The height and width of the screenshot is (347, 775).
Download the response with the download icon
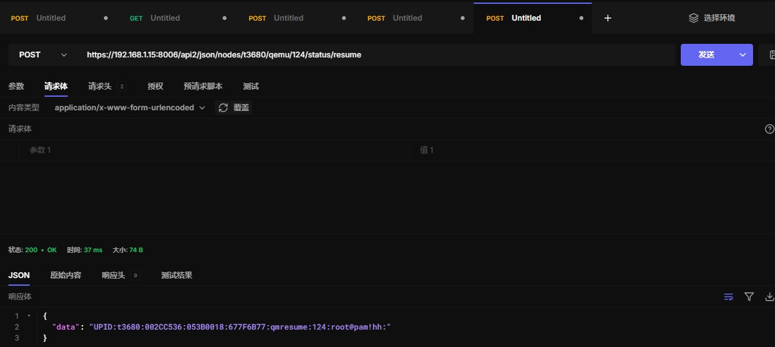point(769,297)
